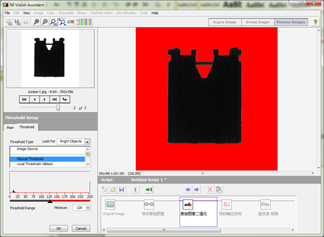324x237 pixels.
Task: Click the red X delete step icon
Action: (x=210, y=189)
